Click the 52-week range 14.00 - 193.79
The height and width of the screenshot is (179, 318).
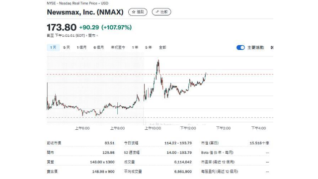[179, 153]
